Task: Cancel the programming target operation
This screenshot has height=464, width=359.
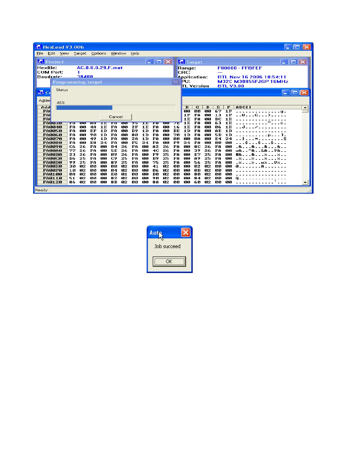Action: [116, 117]
